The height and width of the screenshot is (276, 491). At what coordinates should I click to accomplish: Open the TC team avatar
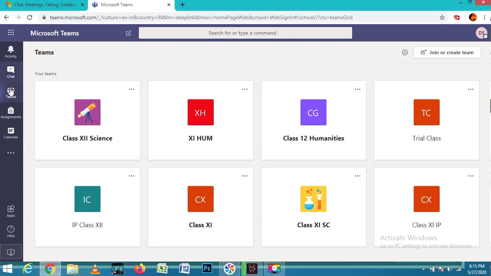click(x=427, y=112)
